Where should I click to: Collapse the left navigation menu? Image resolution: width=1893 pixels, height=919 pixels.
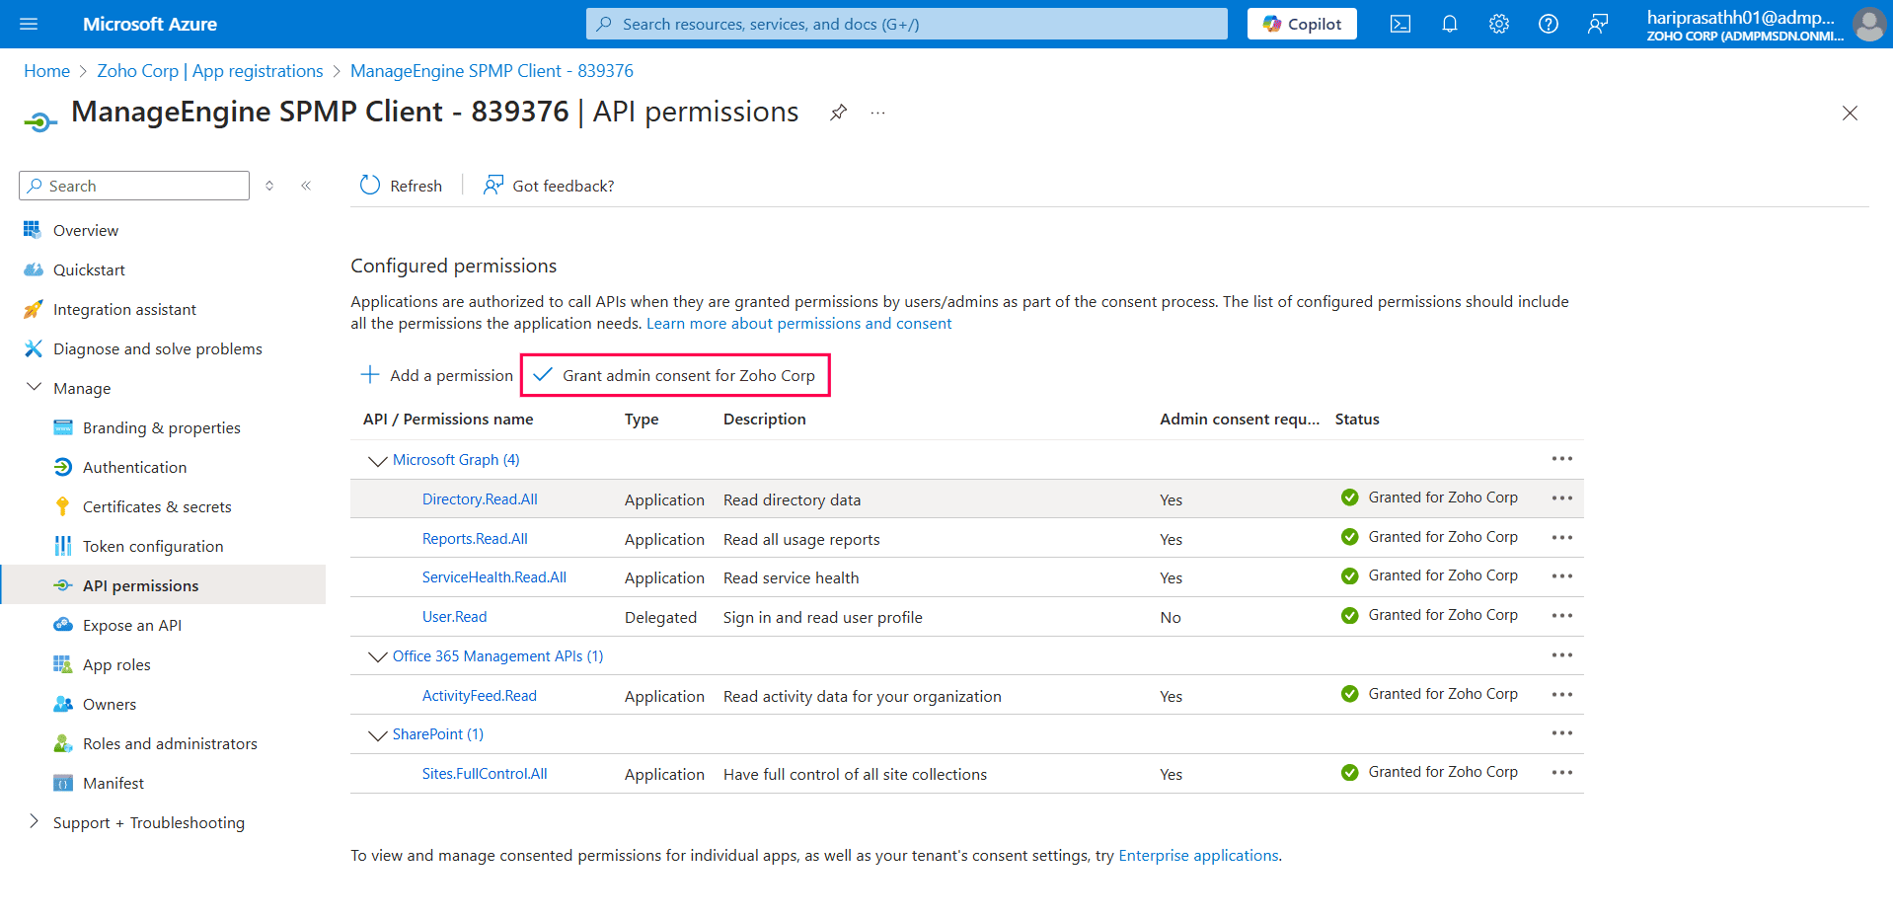[x=306, y=186]
